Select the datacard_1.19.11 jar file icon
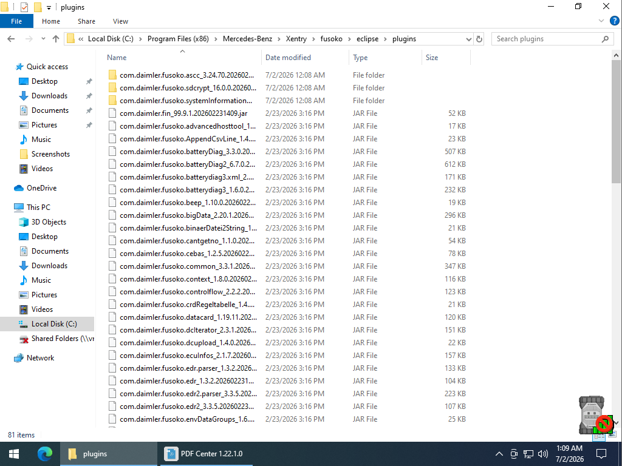This screenshot has height=466, width=622. tap(112, 317)
